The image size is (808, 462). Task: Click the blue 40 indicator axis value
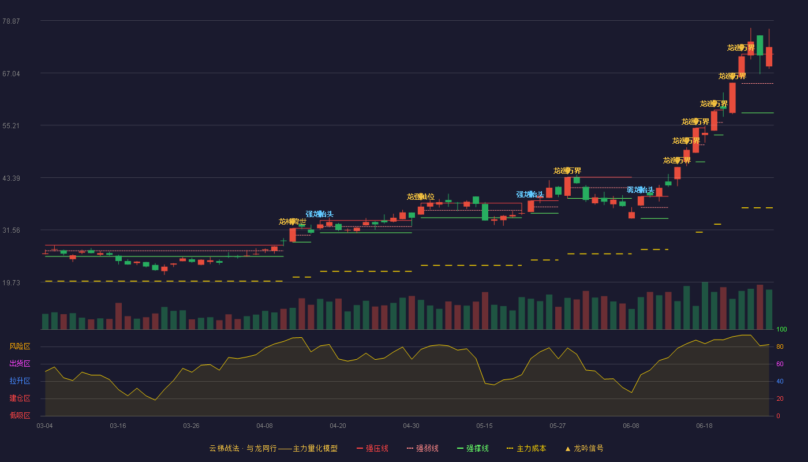click(x=780, y=381)
